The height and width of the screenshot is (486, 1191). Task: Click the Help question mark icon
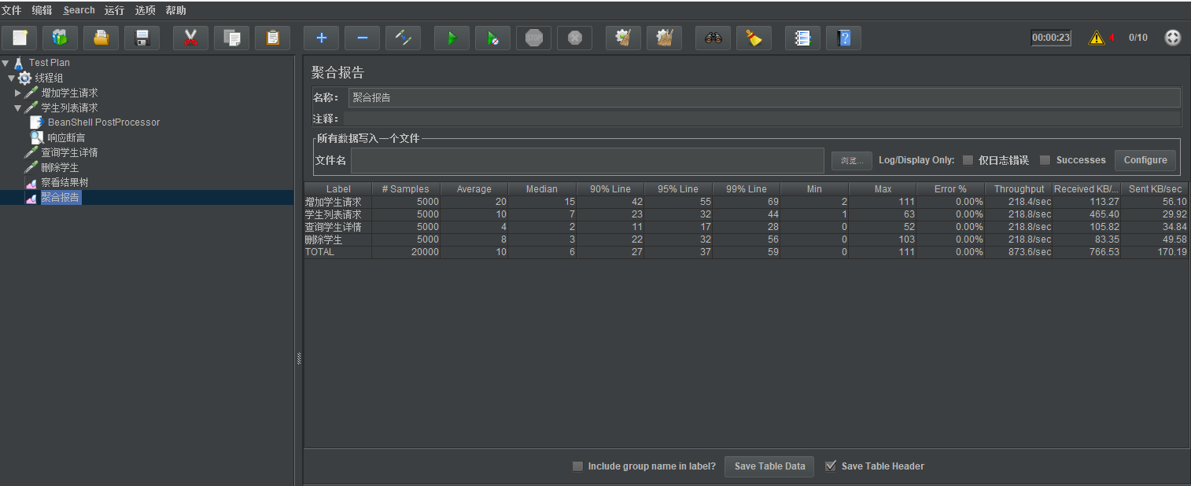click(x=843, y=38)
